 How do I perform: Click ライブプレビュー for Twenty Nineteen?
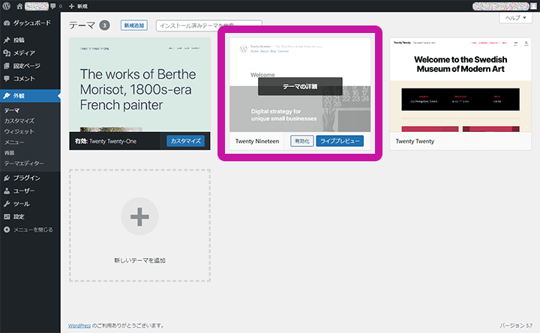340,141
